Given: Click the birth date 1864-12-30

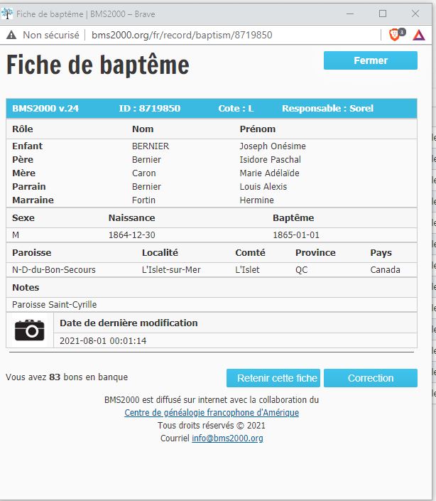Looking at the screenshot, I should click(132, 235).
